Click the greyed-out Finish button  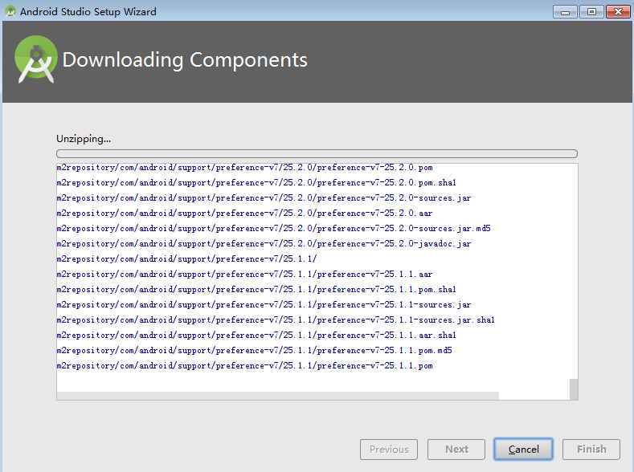[x=591, y=449]
